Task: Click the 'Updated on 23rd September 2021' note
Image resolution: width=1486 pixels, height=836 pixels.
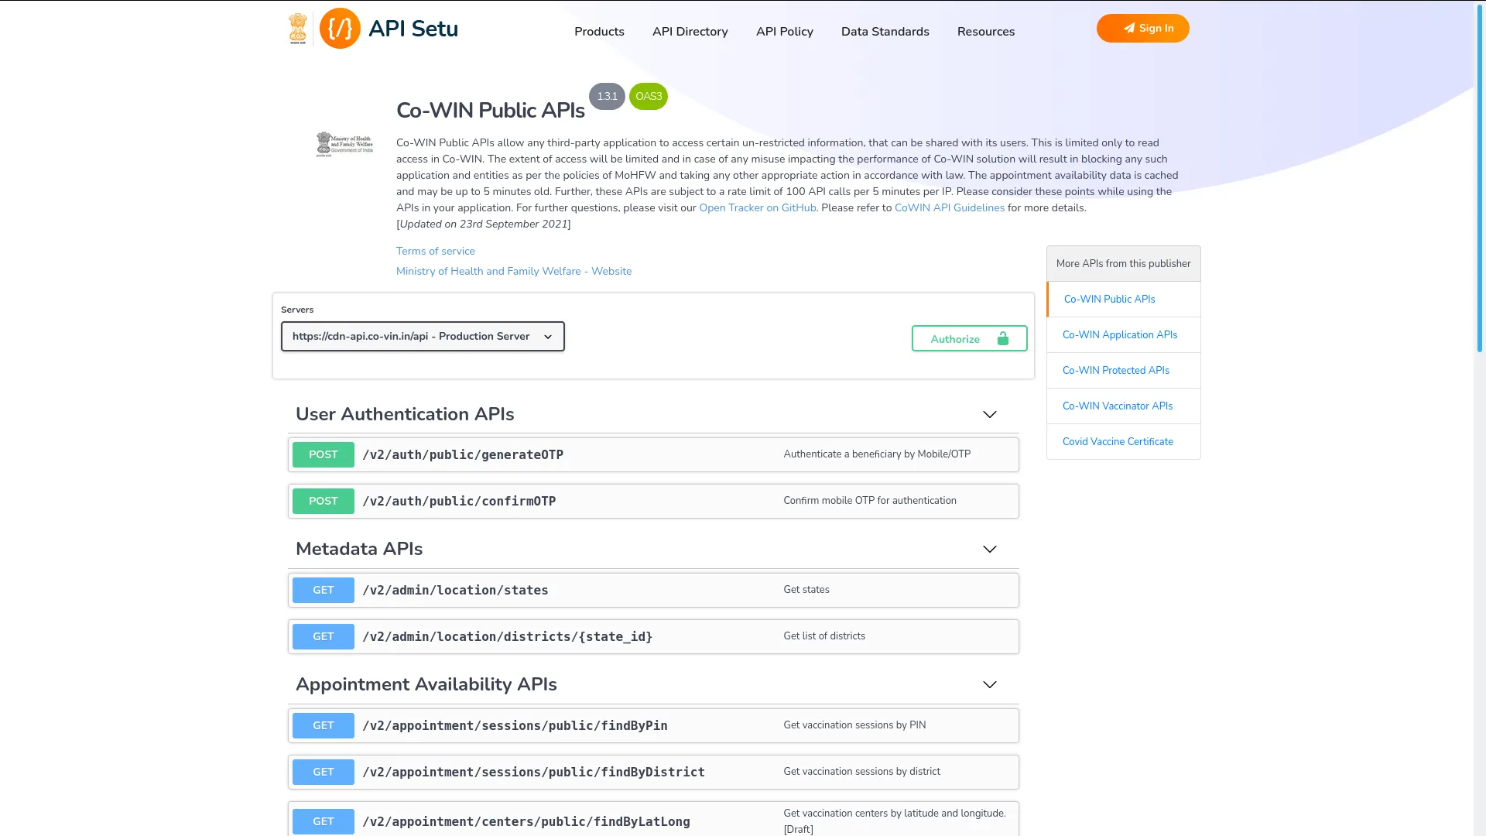Action: coord(484,224)
